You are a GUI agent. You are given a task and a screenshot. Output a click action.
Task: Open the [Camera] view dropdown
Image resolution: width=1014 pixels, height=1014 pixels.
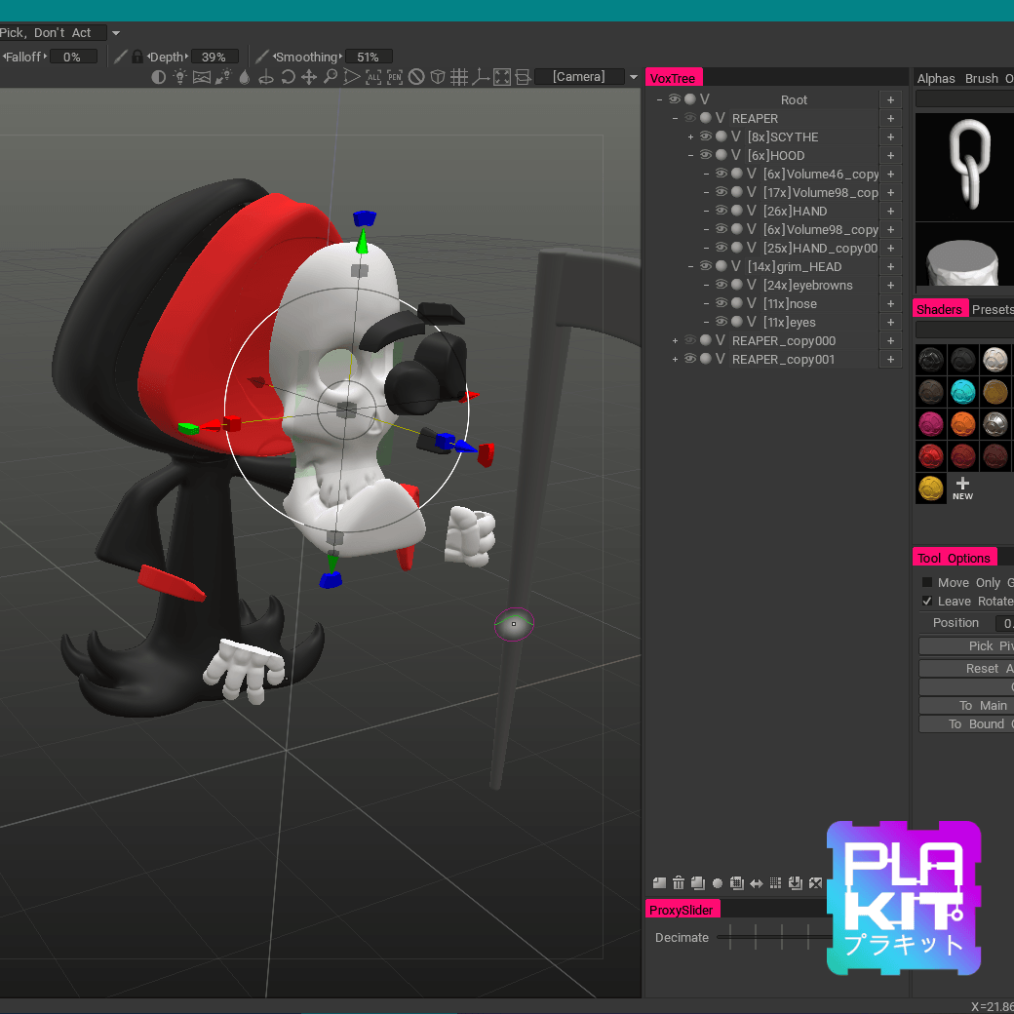coord(634,77)
